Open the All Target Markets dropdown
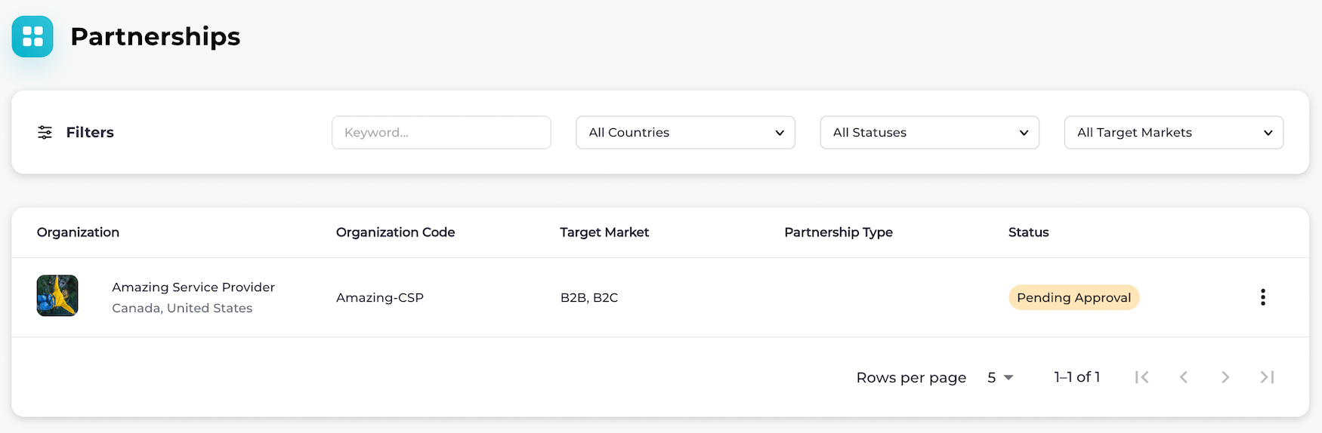This screenshot has height=433, width=1322. [1173, 133]
